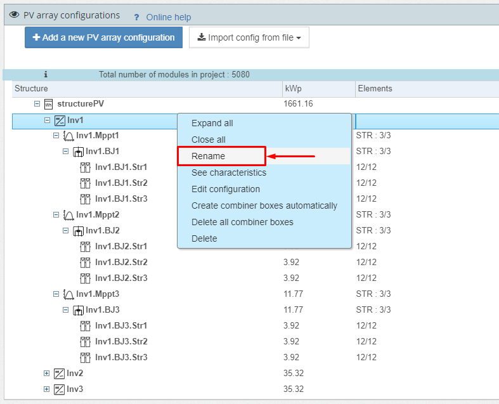Select the Inv2 tree row label
Screen dimensions: 499x404
(x=75, y=373)
